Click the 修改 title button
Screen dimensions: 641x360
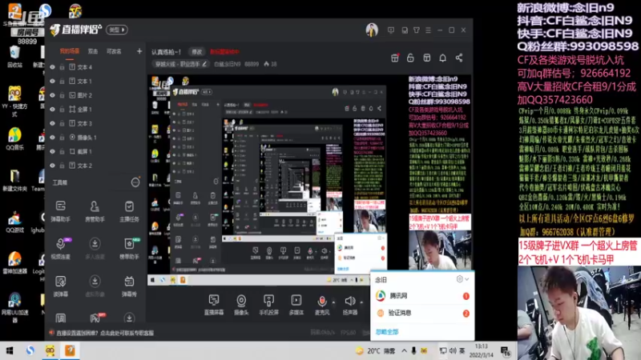tap(197, 52)
